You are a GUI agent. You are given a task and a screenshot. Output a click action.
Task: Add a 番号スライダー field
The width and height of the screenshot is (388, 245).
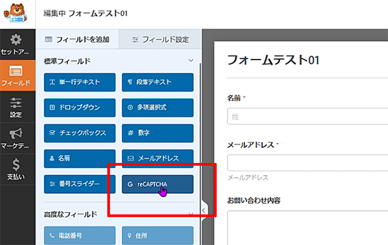(x=80, y=184)
